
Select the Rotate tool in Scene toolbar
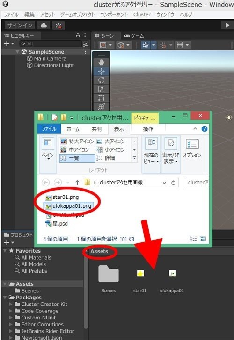coord(101,80)
